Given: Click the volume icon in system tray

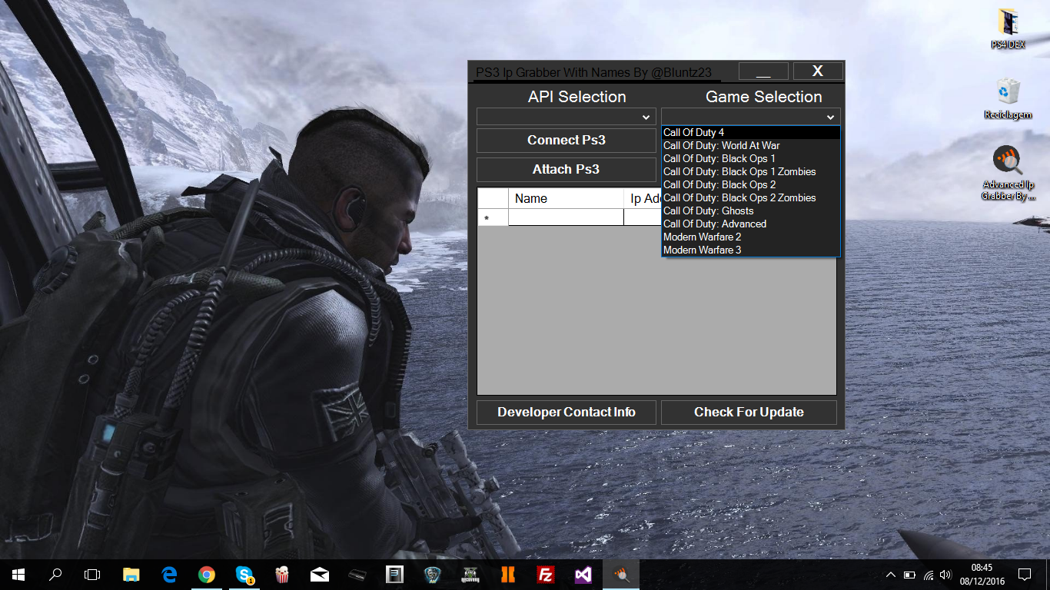Looking at the screenshot, I should 945,575.
